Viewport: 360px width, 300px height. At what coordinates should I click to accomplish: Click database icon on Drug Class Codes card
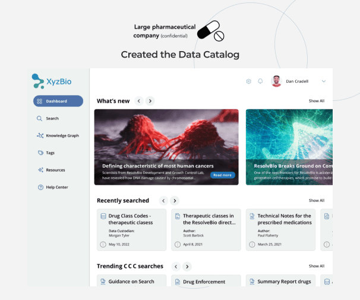coord(103,216)
